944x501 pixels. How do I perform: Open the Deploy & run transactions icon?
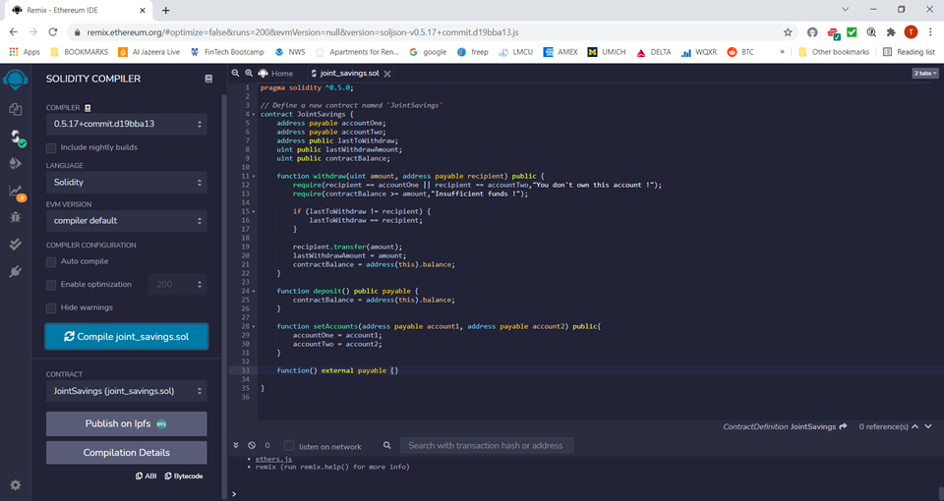pyautogui.click(x=15, y=164)
